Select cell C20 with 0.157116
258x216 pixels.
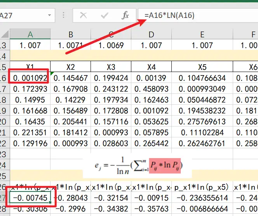tap(111, 121)
